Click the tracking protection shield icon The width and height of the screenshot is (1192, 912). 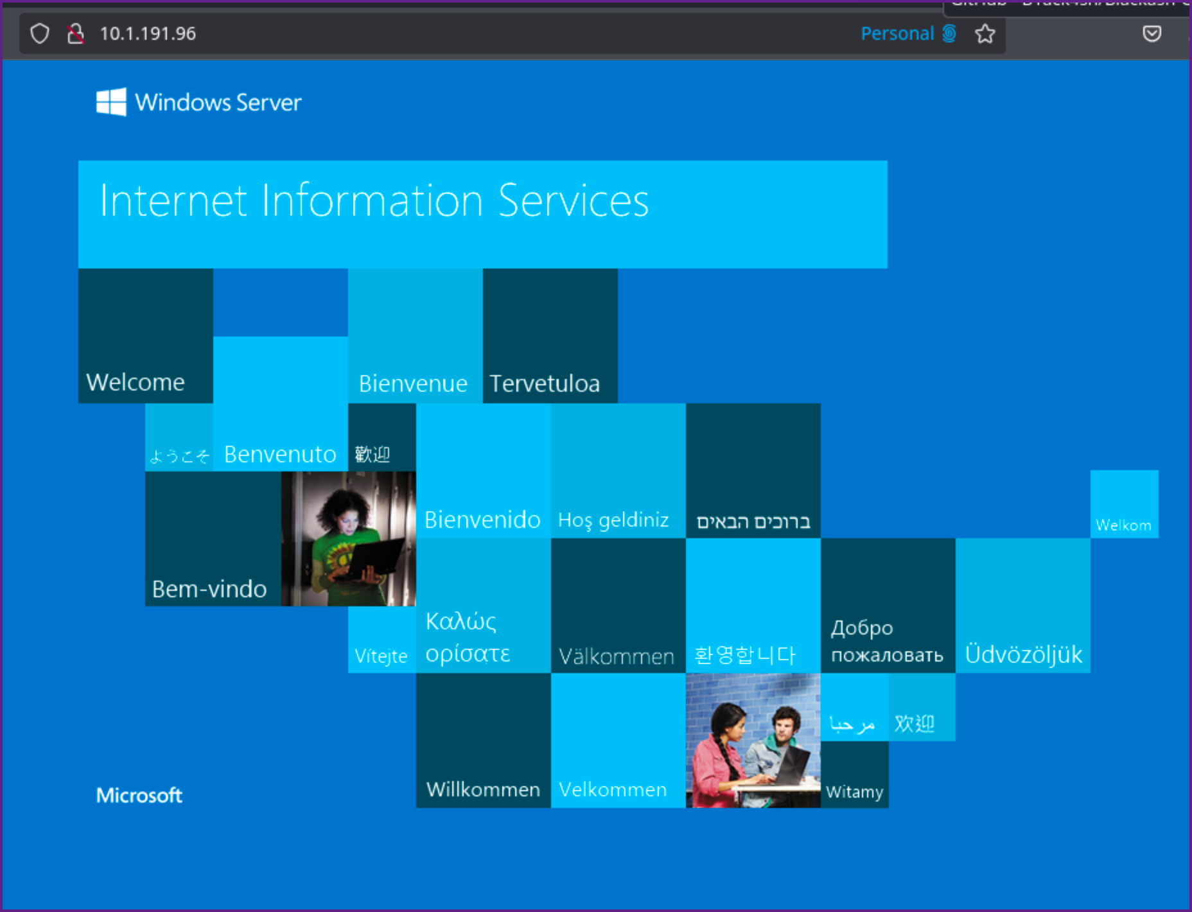tap(40, 33)
